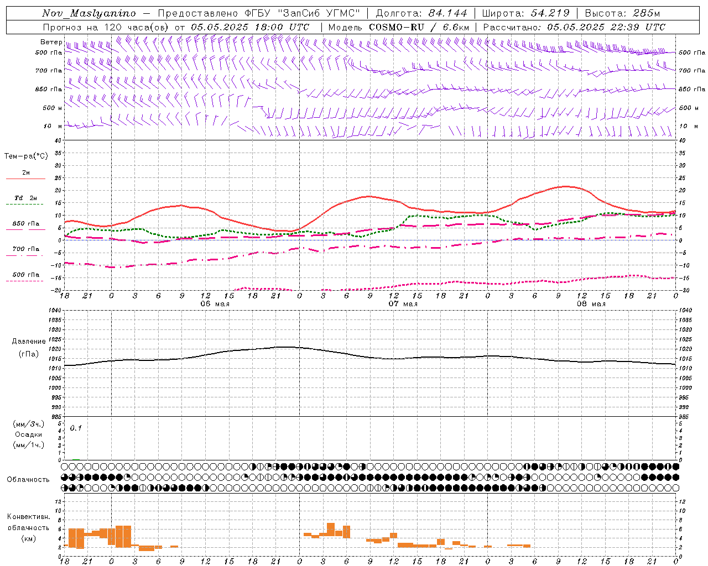
Task: Select the 500 м wind level label on left
Action: tap(53, 108)
